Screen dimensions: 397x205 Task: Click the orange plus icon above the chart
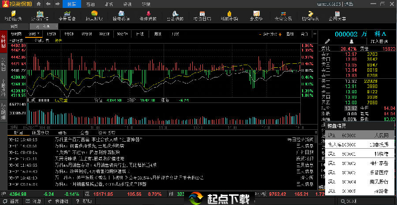pyautogui.click(x=280, y=34)
